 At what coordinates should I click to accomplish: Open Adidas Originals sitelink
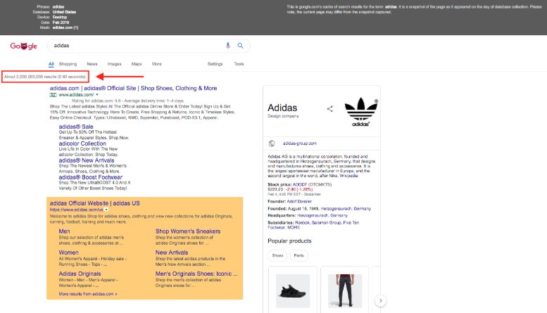point(80,274)
